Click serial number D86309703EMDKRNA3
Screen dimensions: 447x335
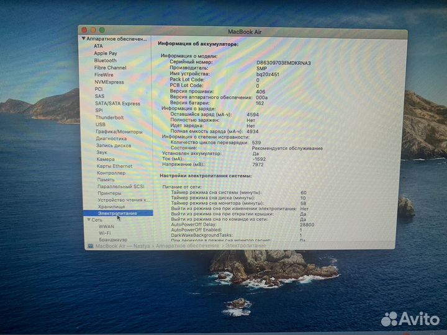click(283, 63)
